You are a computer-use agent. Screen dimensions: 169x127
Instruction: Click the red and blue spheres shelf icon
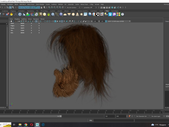pos(7,14)
